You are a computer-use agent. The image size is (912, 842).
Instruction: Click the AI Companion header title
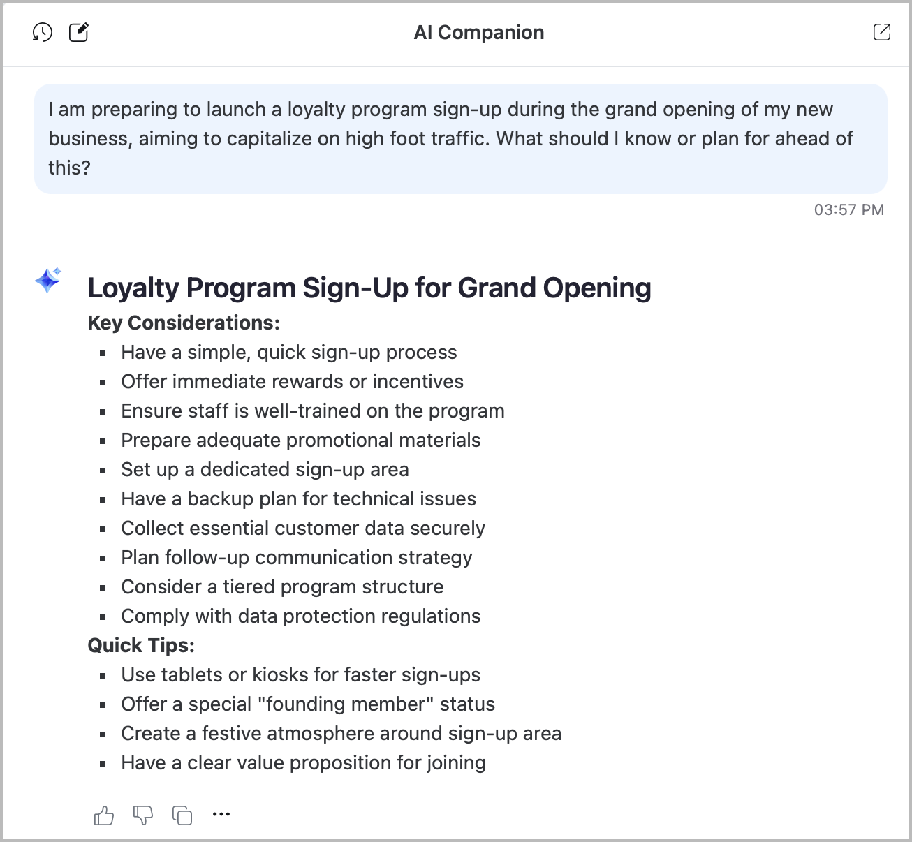[479, 32]
